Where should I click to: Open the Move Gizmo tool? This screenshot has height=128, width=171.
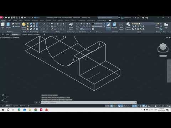pyautogui.click(x=121, y=26)
